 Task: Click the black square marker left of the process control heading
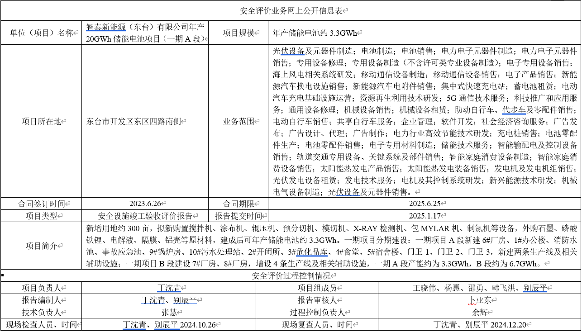pyautogui.click(x=2, y=275)
